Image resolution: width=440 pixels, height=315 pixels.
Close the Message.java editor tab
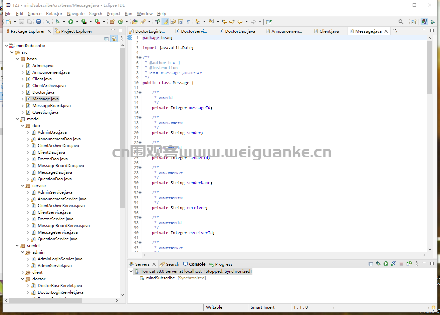click(386, 31)
